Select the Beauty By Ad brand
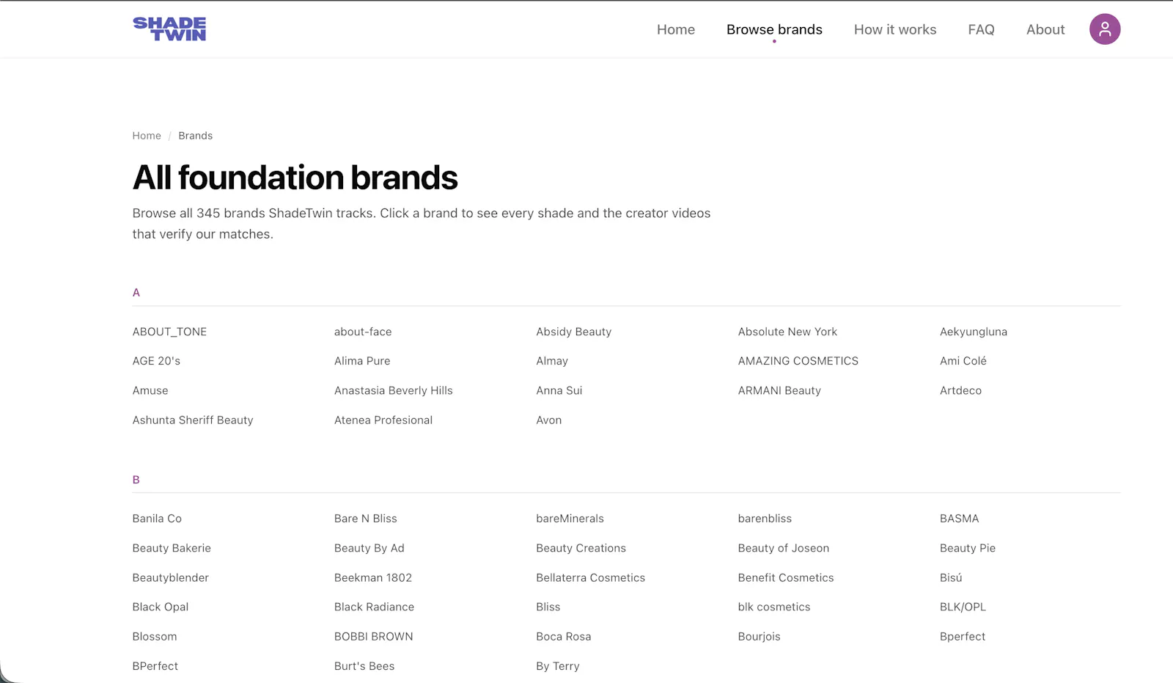 369,548
